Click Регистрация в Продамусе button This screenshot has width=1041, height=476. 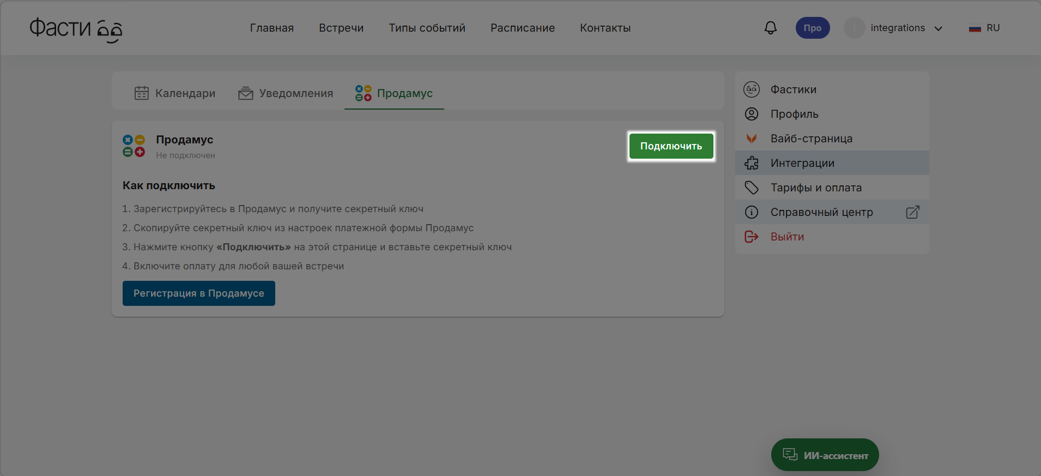coord(198,293)
